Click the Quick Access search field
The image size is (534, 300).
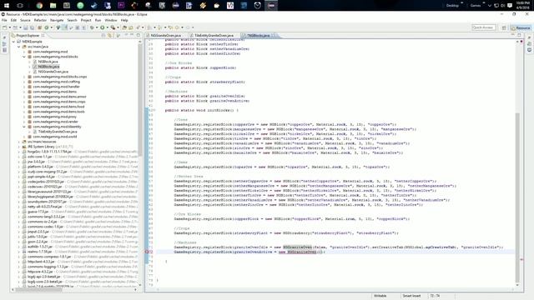(484, 27)
